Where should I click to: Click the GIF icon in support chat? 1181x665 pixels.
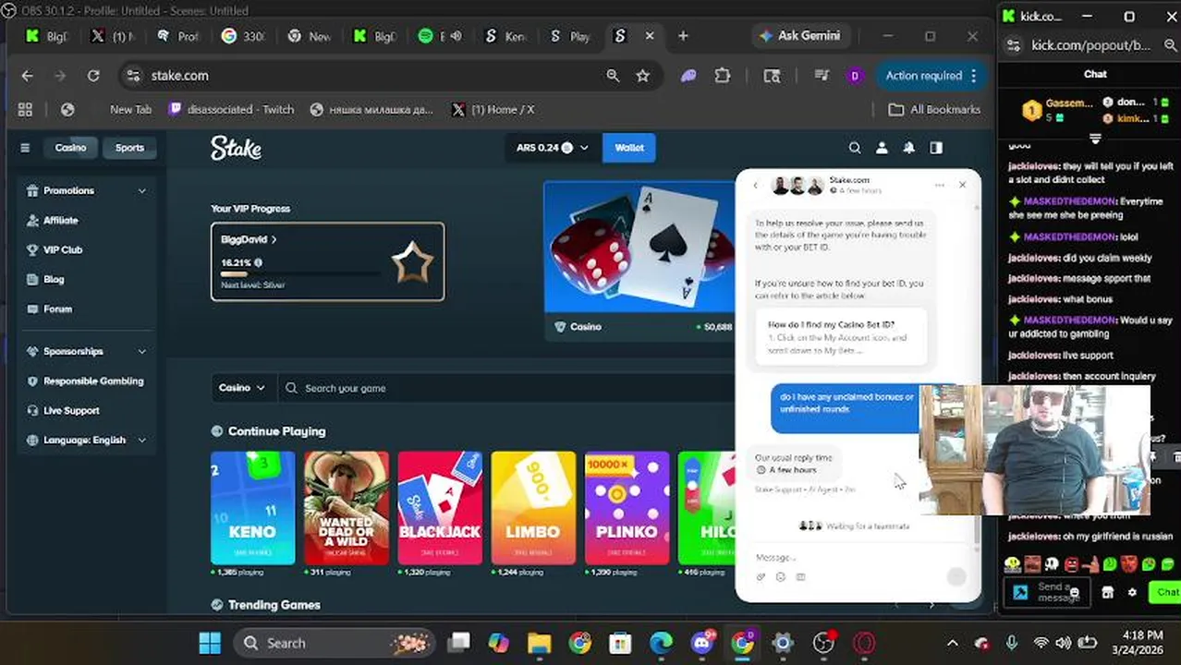[801, 577]
